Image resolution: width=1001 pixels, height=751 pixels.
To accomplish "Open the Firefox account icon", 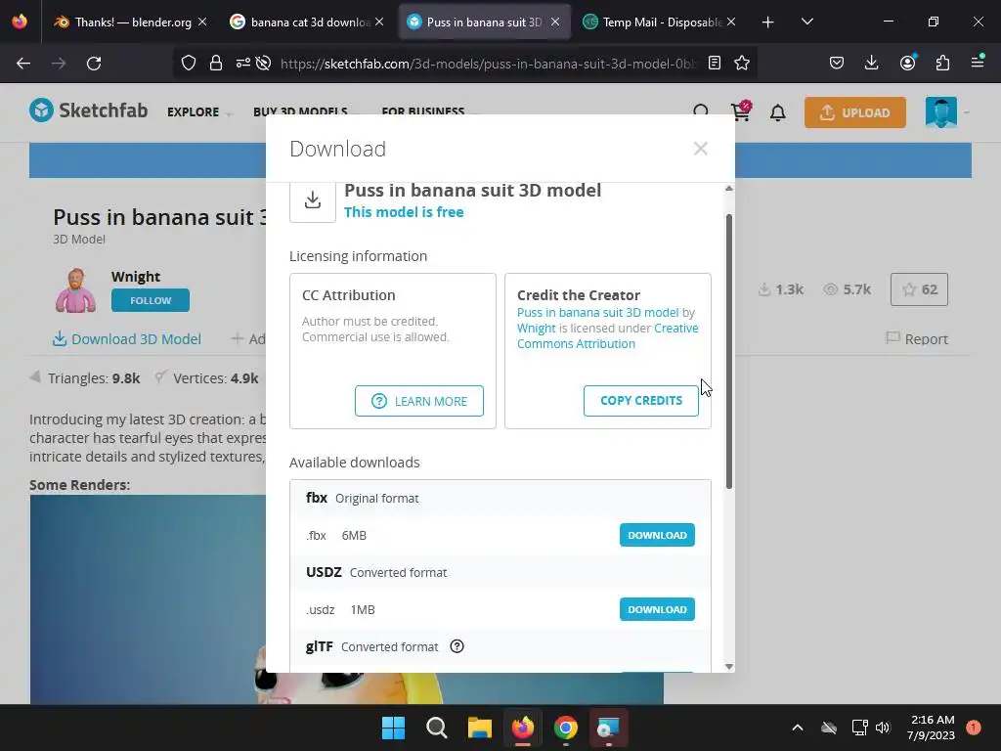I will (x=907, y=64).
